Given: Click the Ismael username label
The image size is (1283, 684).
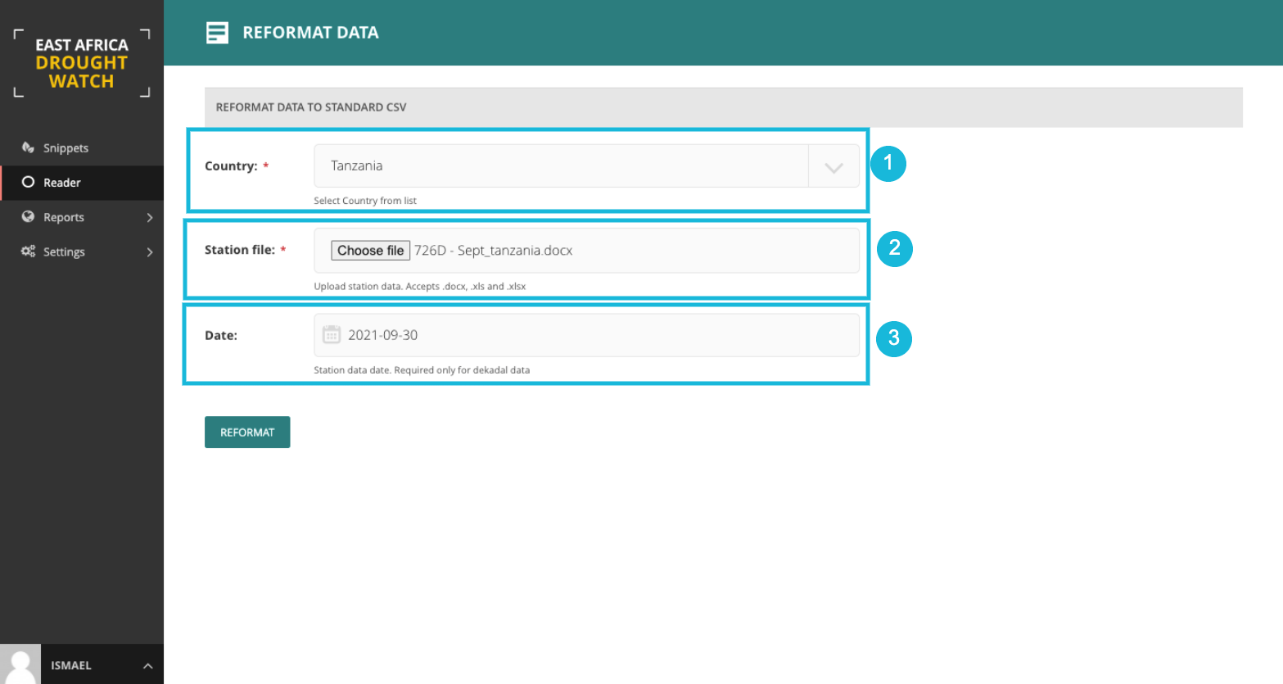Looking at the screenshot, I should coord(71,665).
